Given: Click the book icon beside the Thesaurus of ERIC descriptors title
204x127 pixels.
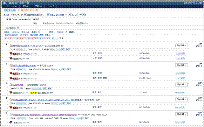Looking at the screenshot, I should 11,114.
